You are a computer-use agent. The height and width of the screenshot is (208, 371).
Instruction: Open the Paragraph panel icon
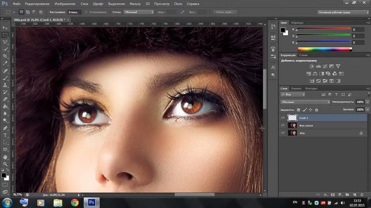[x=273, y=75]
